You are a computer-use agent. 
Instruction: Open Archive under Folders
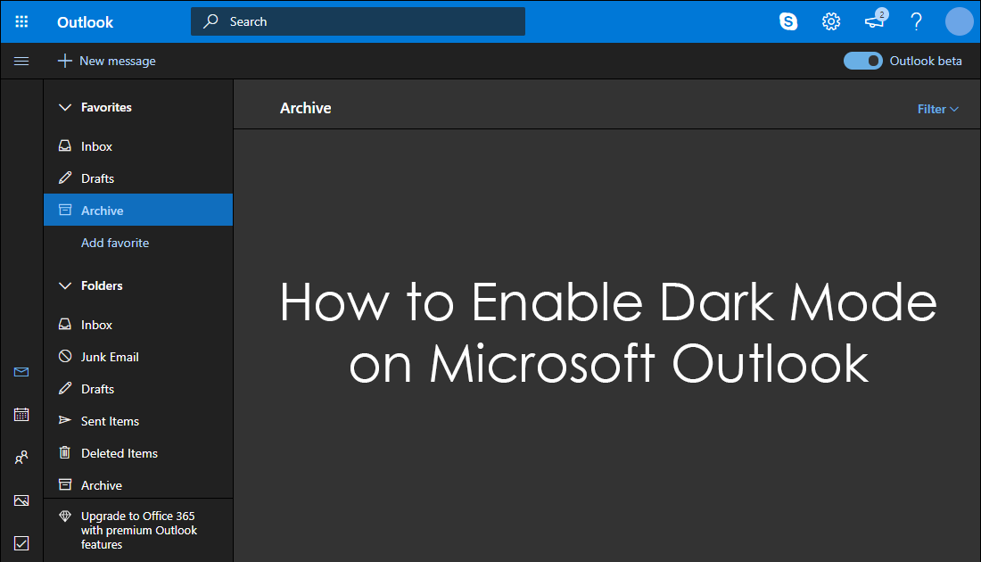[x=138, y=485]
